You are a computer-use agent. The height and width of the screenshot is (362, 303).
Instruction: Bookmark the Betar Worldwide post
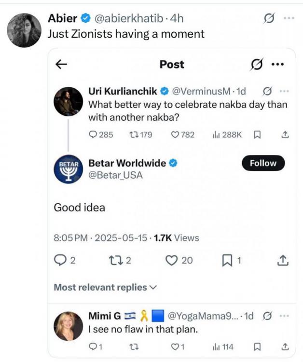[x=227, y=261]
